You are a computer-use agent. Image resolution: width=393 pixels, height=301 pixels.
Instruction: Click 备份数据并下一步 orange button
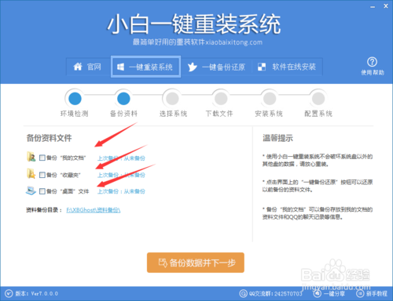tap(196, 263)
